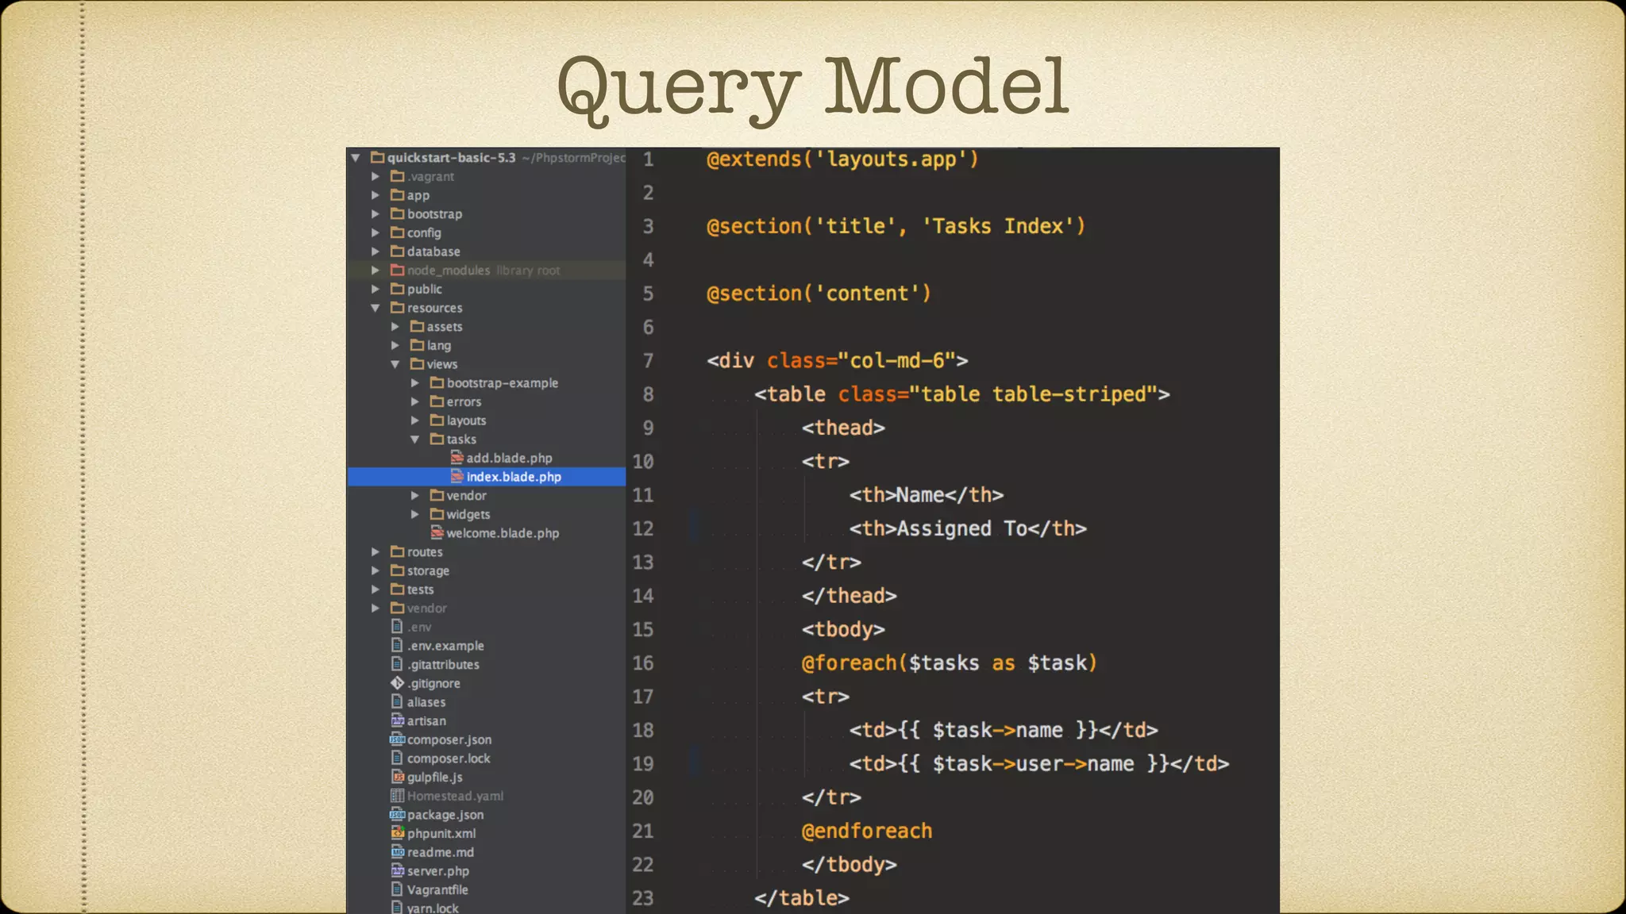Click the .gitignore git icon
Image resolution: width=1626 pixels, height=914 pixels.
tap(398, 683)
